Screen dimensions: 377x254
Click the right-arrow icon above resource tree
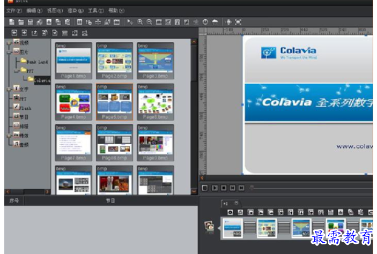tap(24, 33)
